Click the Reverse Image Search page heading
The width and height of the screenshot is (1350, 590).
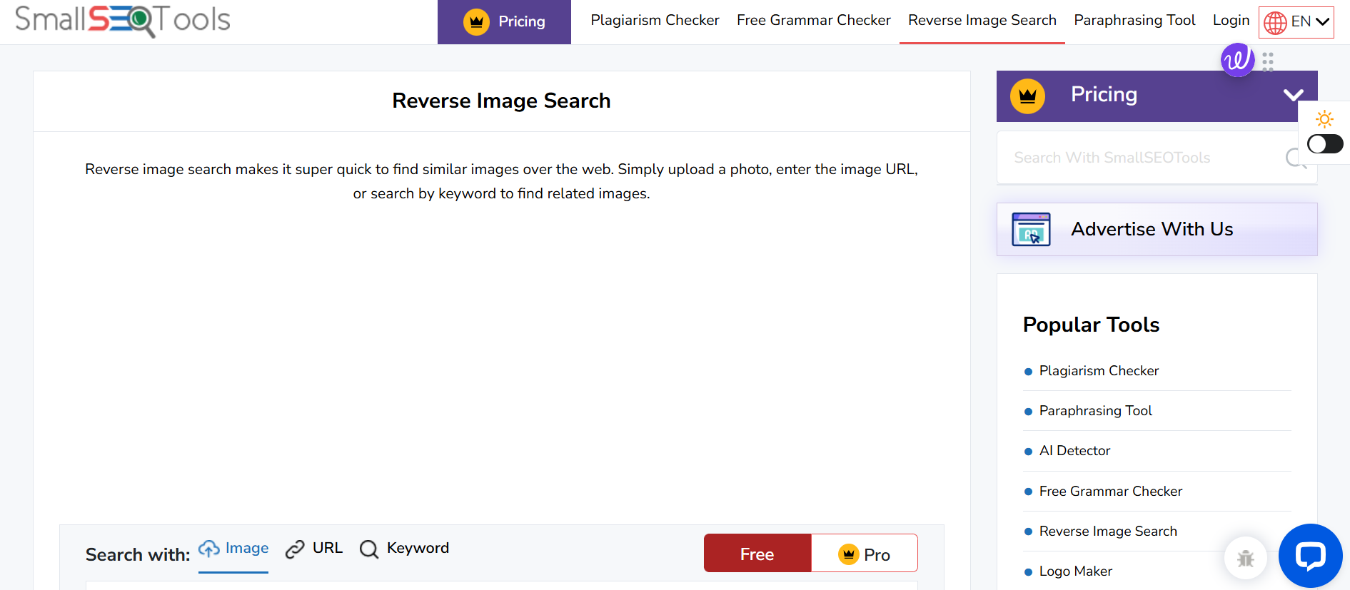coord(501,101)
